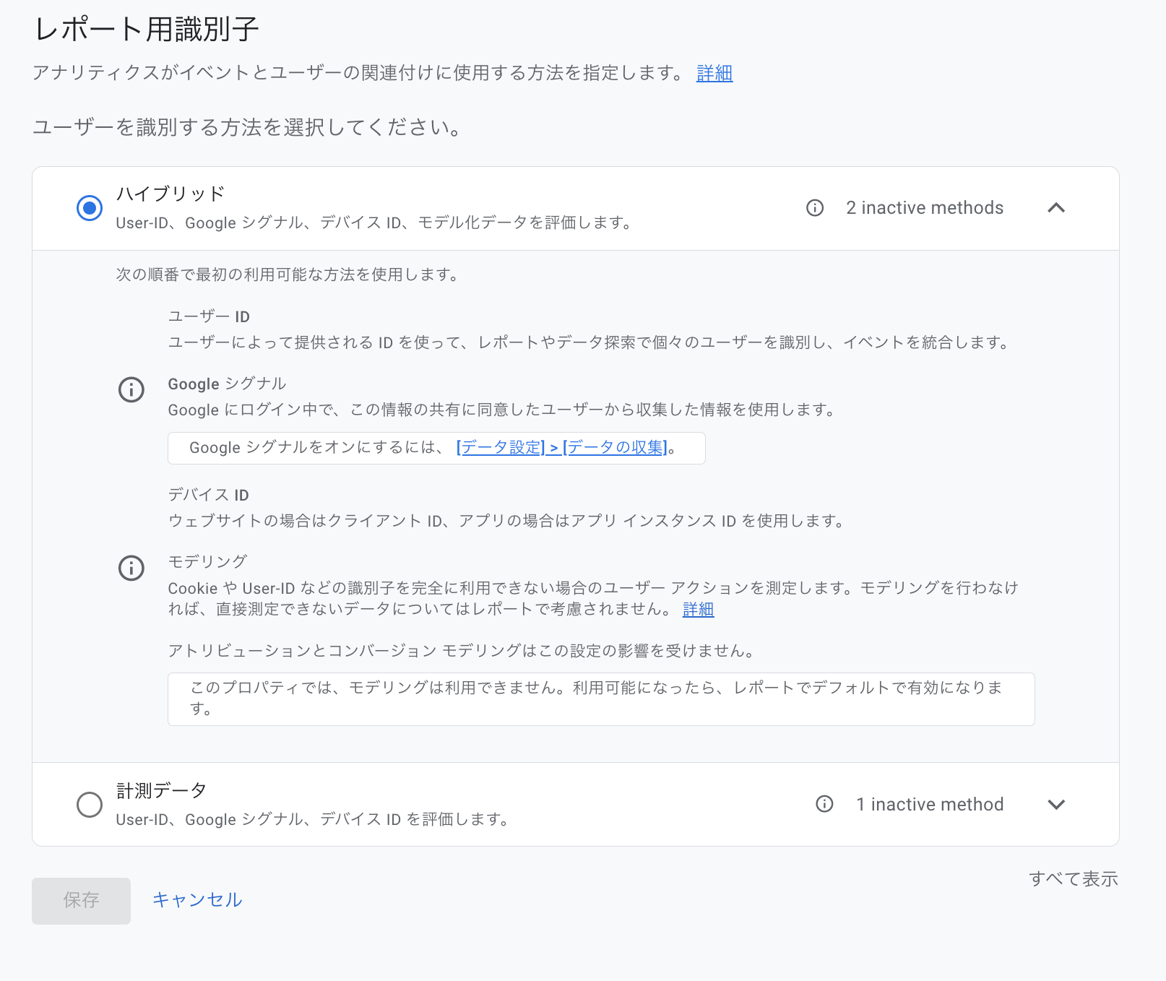Open the 詳細 link in モデリング description
Screen dimensions: 1166x981
coord(698,610)
